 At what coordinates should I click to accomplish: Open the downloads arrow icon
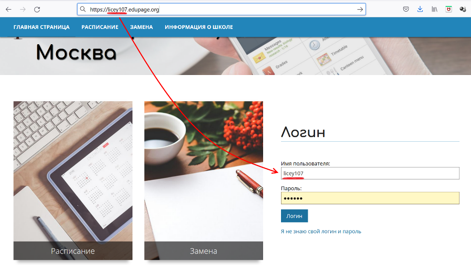(420, 9)
